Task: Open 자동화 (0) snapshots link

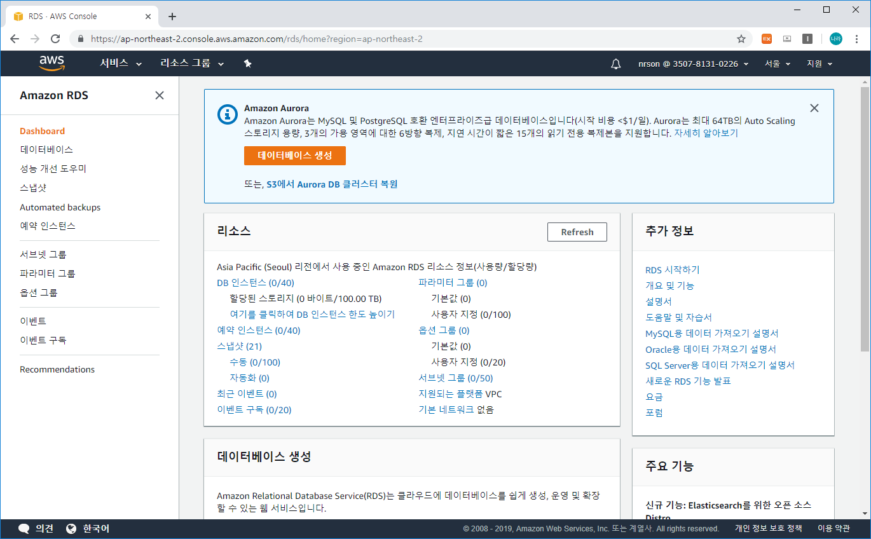Action: point(249,378)
